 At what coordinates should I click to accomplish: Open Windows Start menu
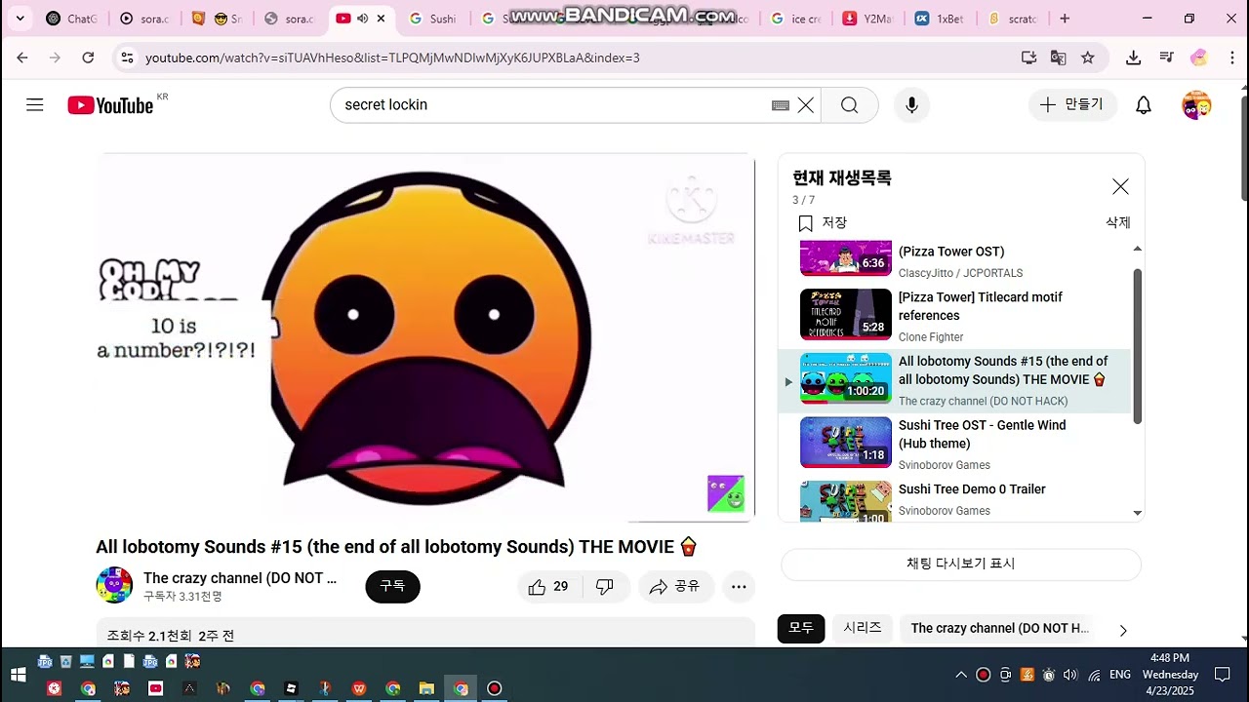point(18,675)
